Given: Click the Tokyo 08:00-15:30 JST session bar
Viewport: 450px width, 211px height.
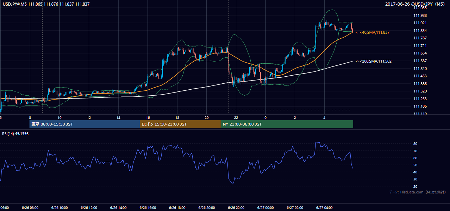Looking at the screenshot, I should [x=85, y=124].
